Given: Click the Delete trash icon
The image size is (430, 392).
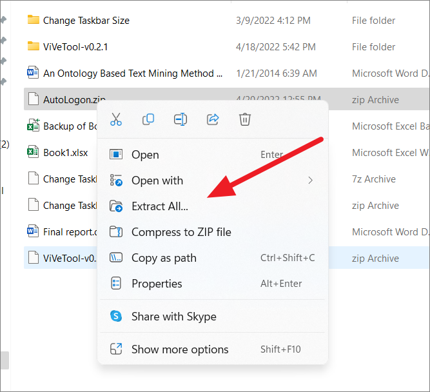Looking at the screenshot, I should tap(245, 119).
